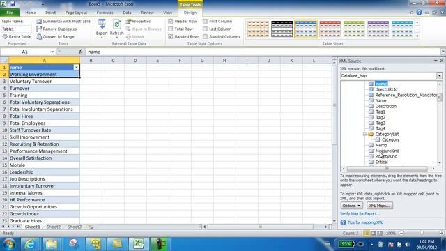Switch to the Home ribbon tab

coord(31,13)
